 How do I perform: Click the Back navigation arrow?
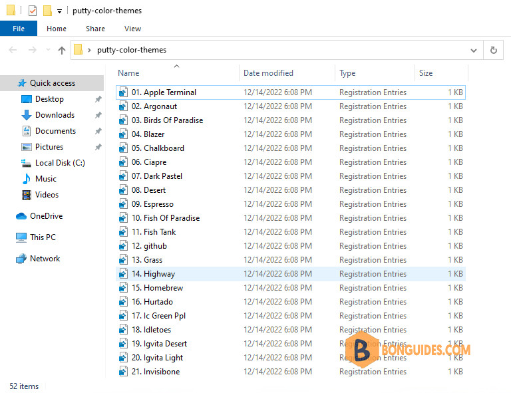pyautogui.click(x=13, y=50)
